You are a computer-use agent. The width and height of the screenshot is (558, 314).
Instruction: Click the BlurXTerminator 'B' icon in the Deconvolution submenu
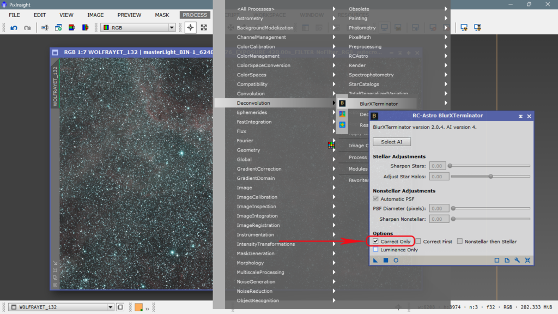(x=342, y=103)
